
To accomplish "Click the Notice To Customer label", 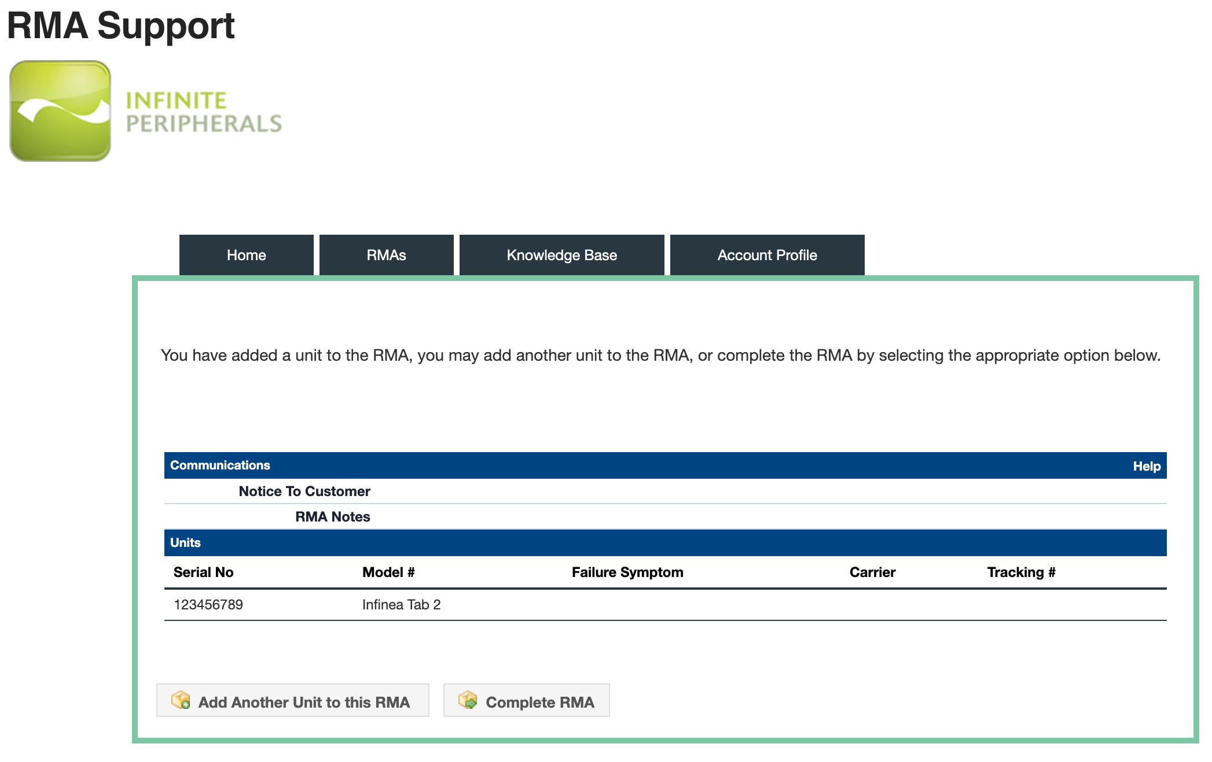I will [x=304, y=491].
